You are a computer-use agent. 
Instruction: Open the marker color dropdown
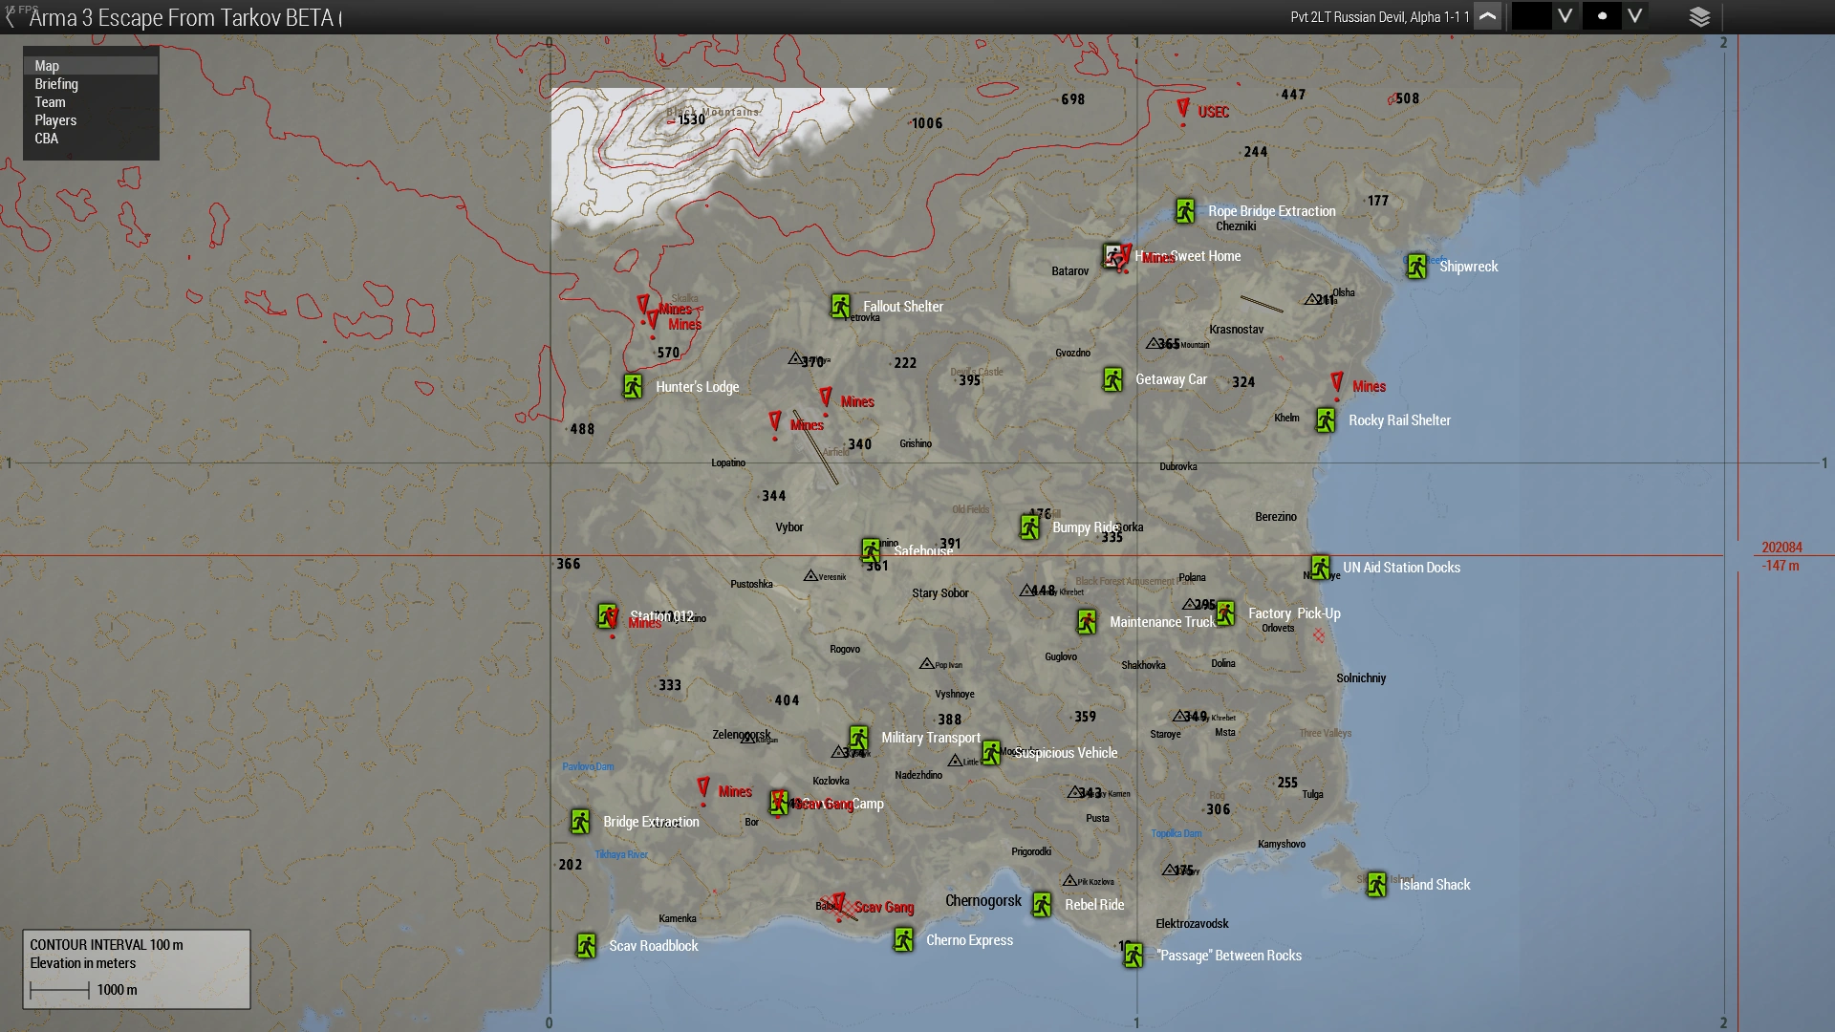pos(1565,16)
